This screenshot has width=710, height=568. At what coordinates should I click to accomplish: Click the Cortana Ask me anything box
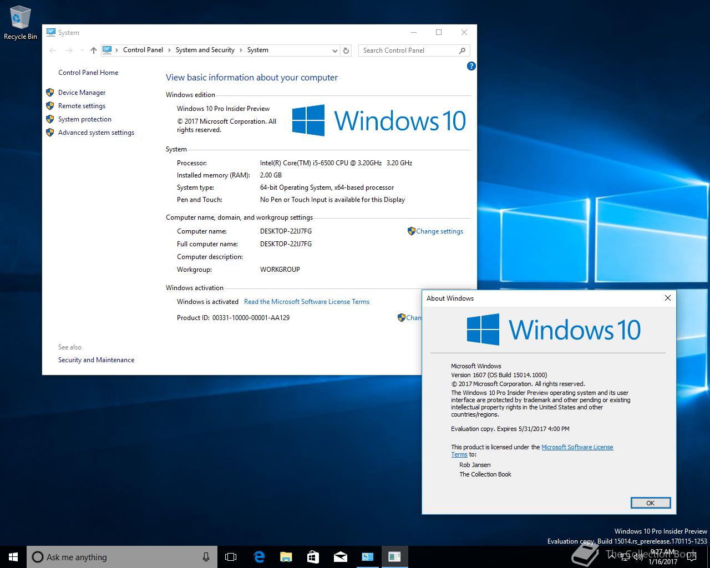(x=121, y=557)
